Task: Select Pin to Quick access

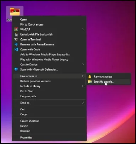Action: point(32,24)
